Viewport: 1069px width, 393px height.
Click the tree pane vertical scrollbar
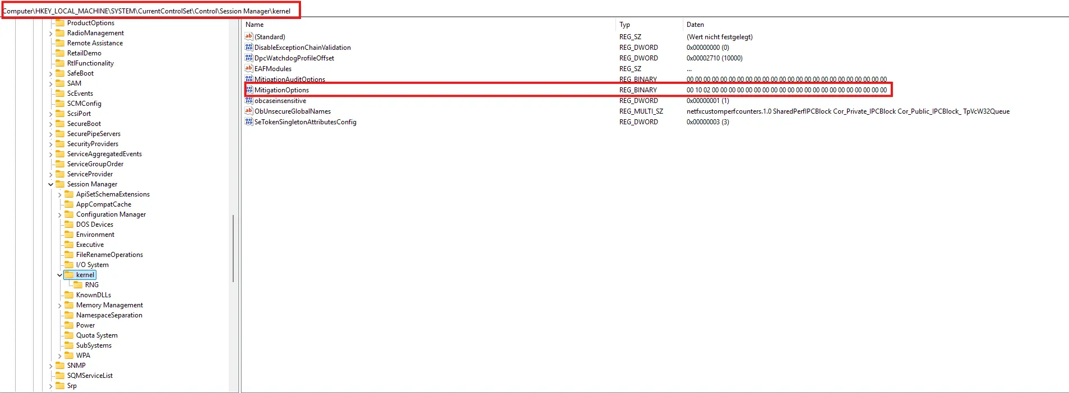coord(233,249)
